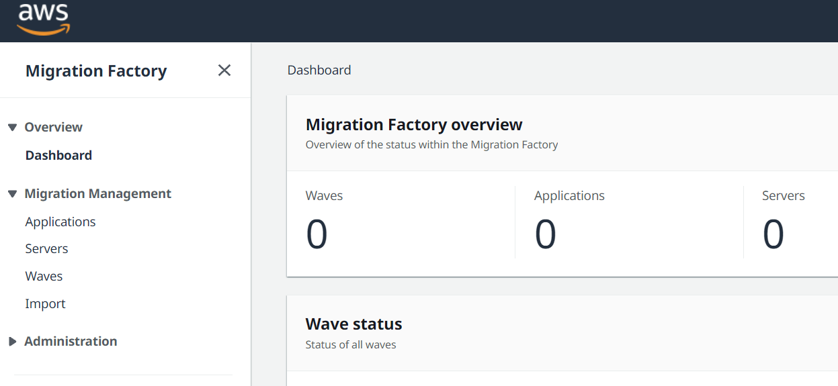
Task: Click the Migration Management heading
Action: (97, 193)
